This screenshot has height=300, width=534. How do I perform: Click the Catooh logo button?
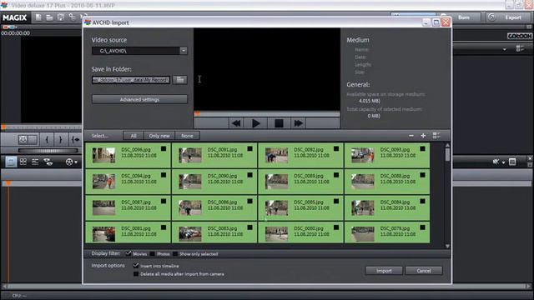tap(519, 36)
